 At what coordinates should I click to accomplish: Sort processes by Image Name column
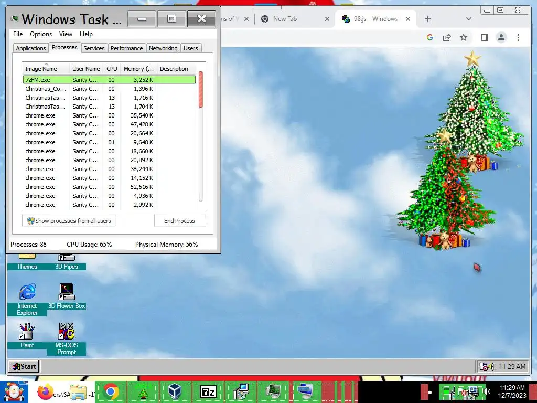click(x=46, y=69)
